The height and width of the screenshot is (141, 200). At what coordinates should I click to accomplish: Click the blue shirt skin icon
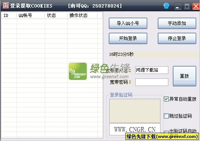[x=166, y=6]
